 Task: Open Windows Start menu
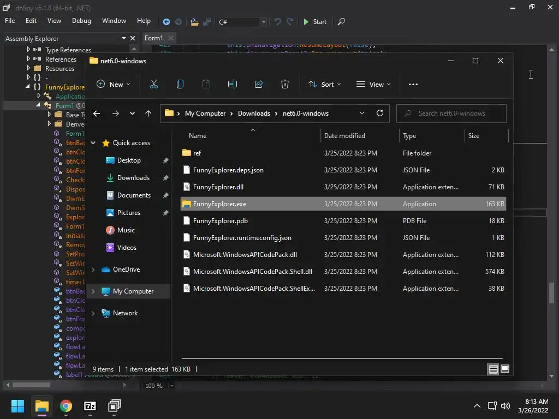coord(18,406)
